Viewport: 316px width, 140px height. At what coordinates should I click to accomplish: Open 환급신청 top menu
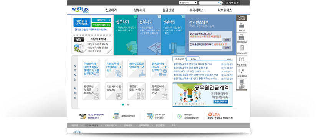pyautogui.click(x=168, y=10)
